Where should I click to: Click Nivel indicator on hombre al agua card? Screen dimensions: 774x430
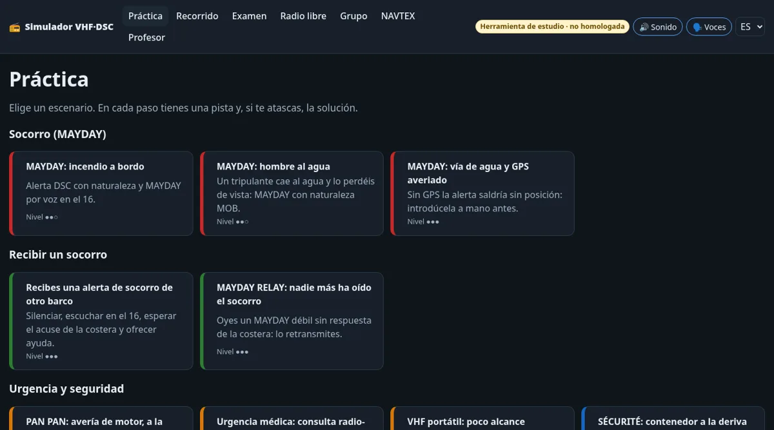click(233, 222)
